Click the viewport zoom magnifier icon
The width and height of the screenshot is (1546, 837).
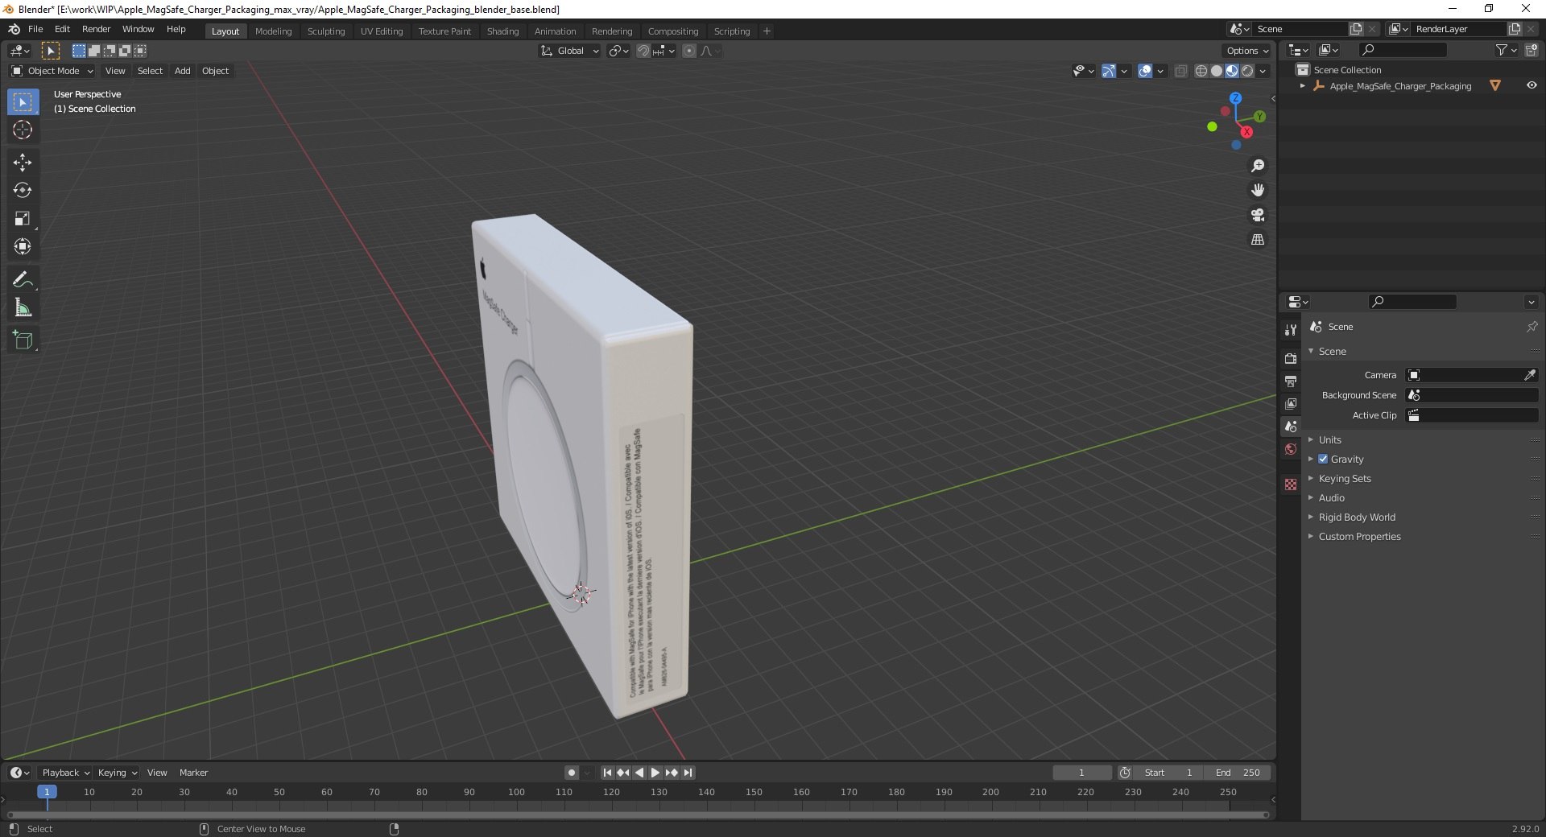[1258, 166]
